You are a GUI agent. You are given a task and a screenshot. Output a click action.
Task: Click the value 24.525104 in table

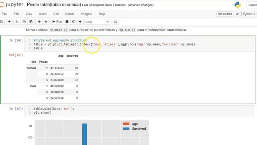pos(57,98)
